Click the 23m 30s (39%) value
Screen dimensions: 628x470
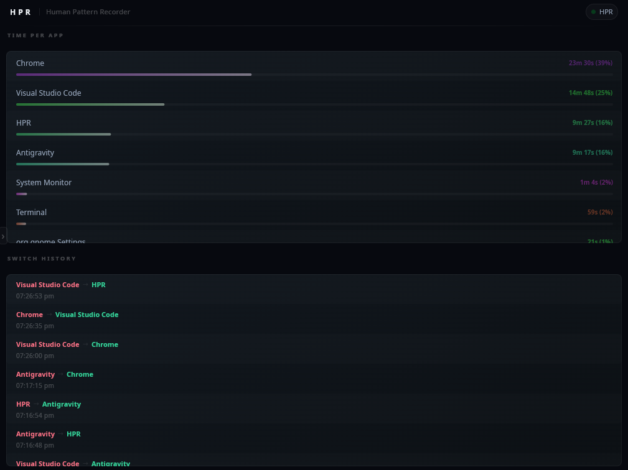[x=591, y=63]
